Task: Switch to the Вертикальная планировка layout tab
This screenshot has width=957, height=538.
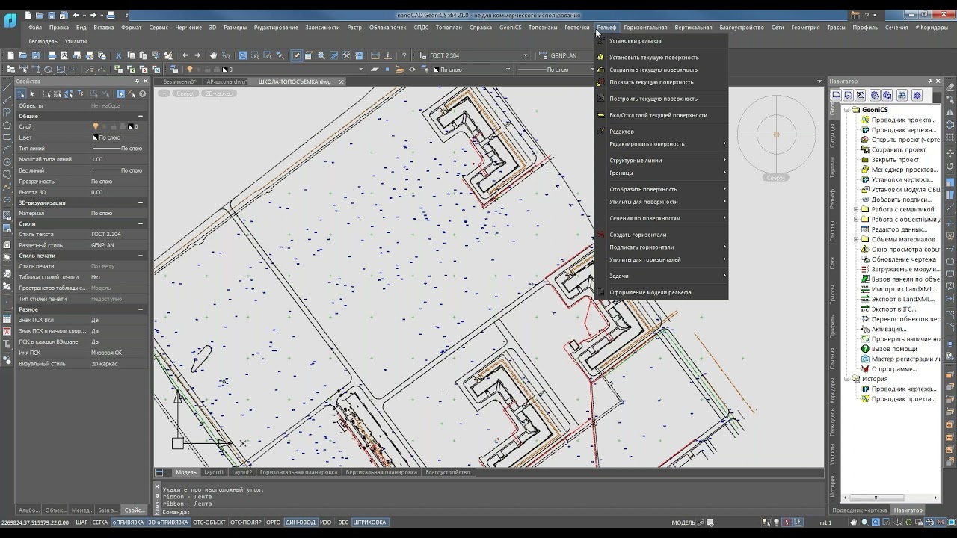Action: coord(381,472)
